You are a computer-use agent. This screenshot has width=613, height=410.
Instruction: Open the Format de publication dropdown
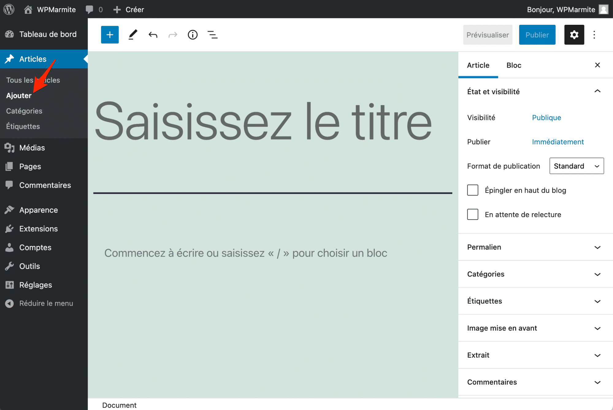click(x=576, y=166)
